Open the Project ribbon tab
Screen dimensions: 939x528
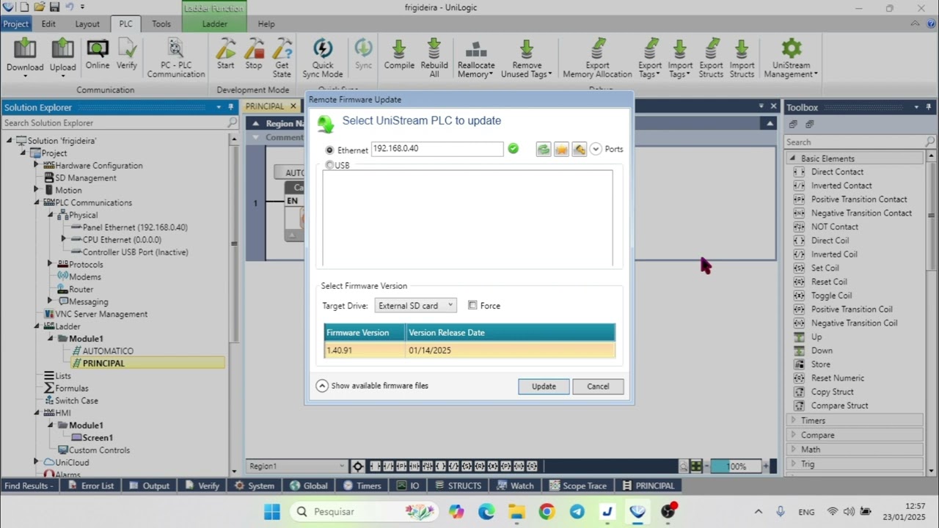(x=15, y=23)
